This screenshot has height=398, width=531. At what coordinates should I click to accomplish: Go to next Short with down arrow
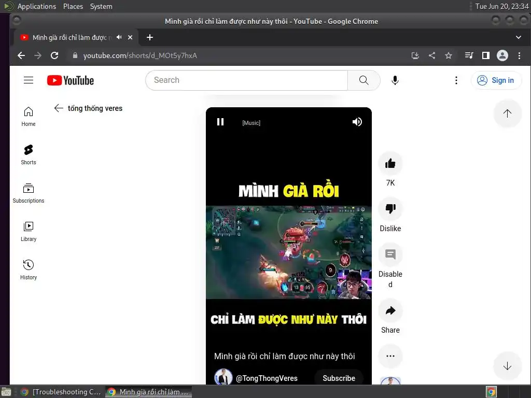pyautogui.click(x=507, y=366)
